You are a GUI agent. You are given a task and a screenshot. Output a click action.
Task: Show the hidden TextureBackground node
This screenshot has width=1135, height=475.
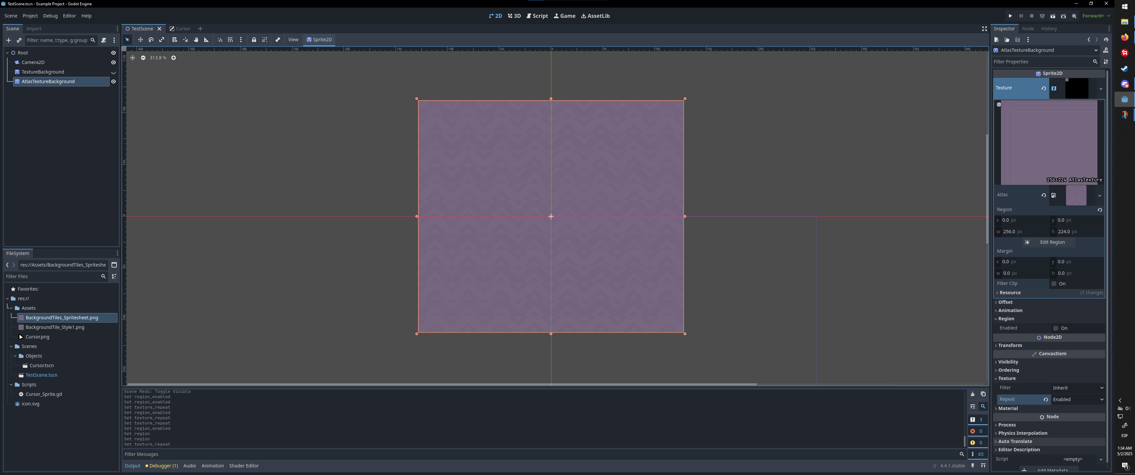[113, 72]
